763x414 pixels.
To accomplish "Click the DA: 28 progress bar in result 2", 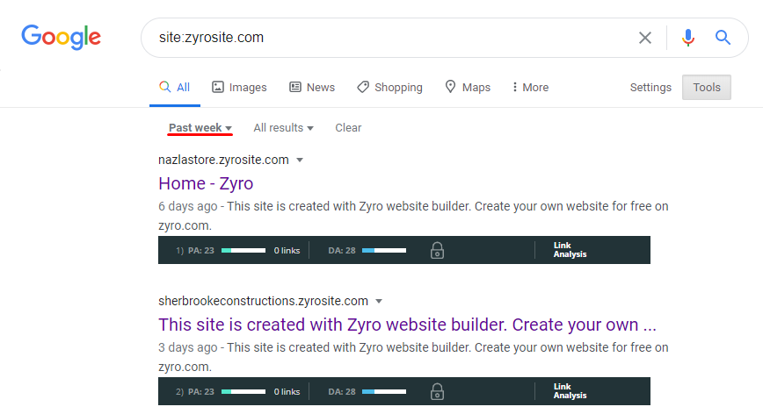I will [384, 392].
